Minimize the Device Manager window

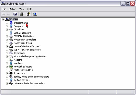click(123, 4)
